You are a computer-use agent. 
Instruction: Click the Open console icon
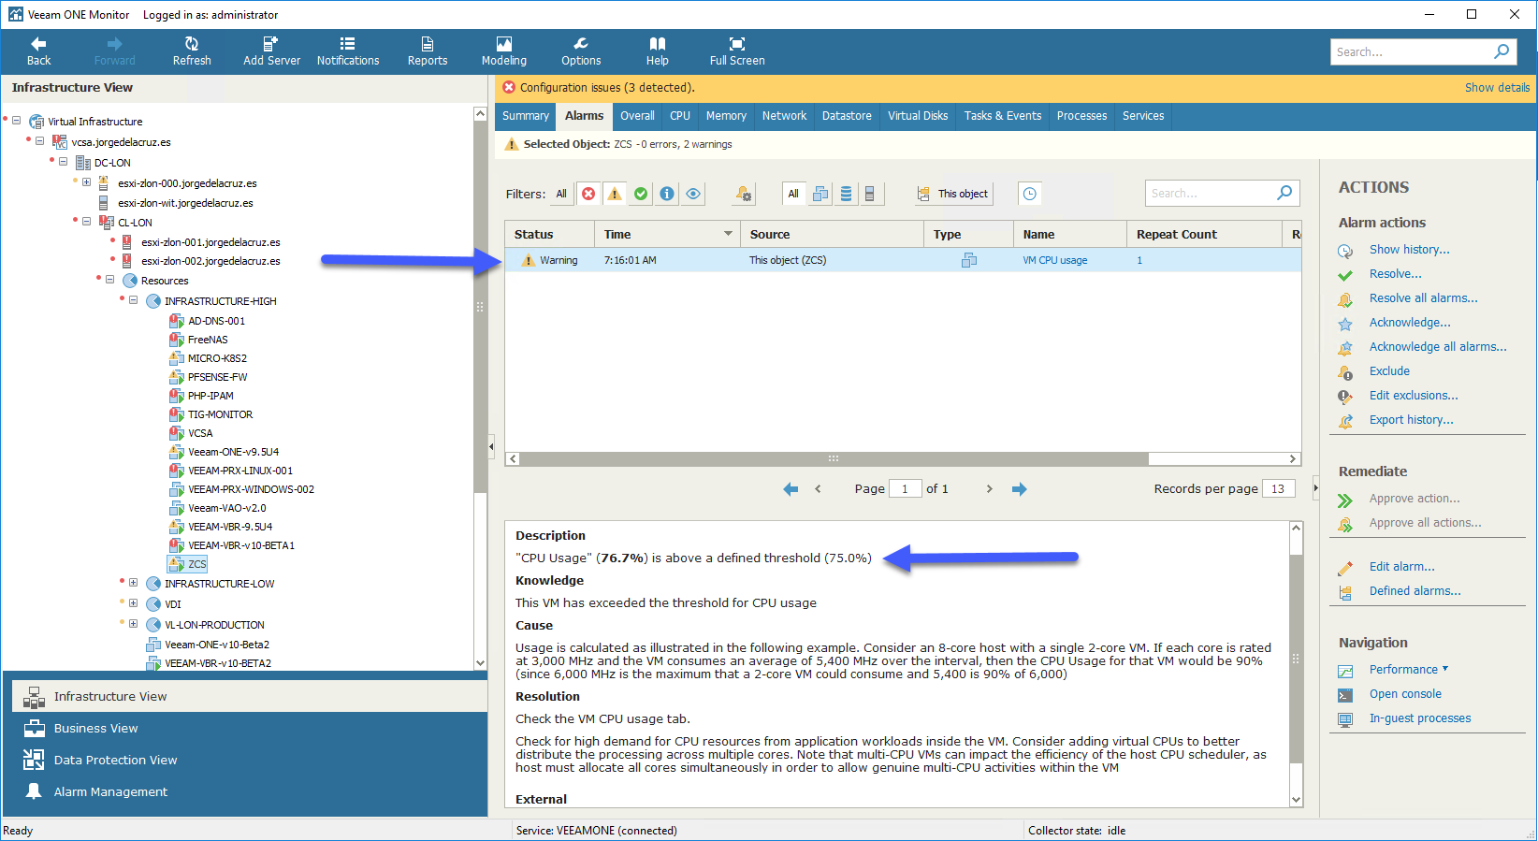coord(1345,695)
